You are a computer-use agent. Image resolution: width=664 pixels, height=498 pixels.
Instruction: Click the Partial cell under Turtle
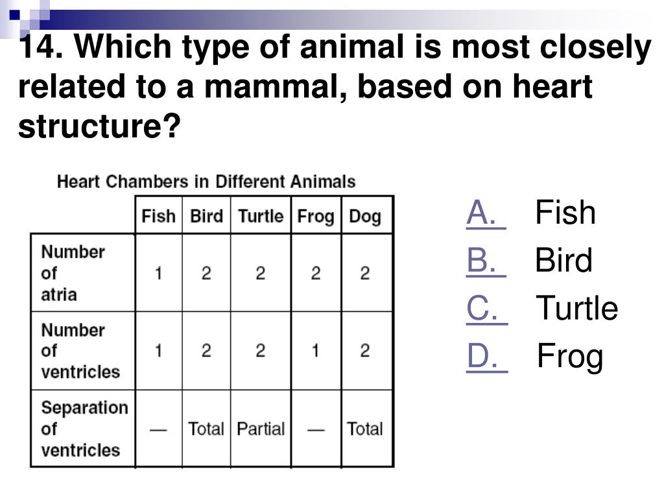261,429
